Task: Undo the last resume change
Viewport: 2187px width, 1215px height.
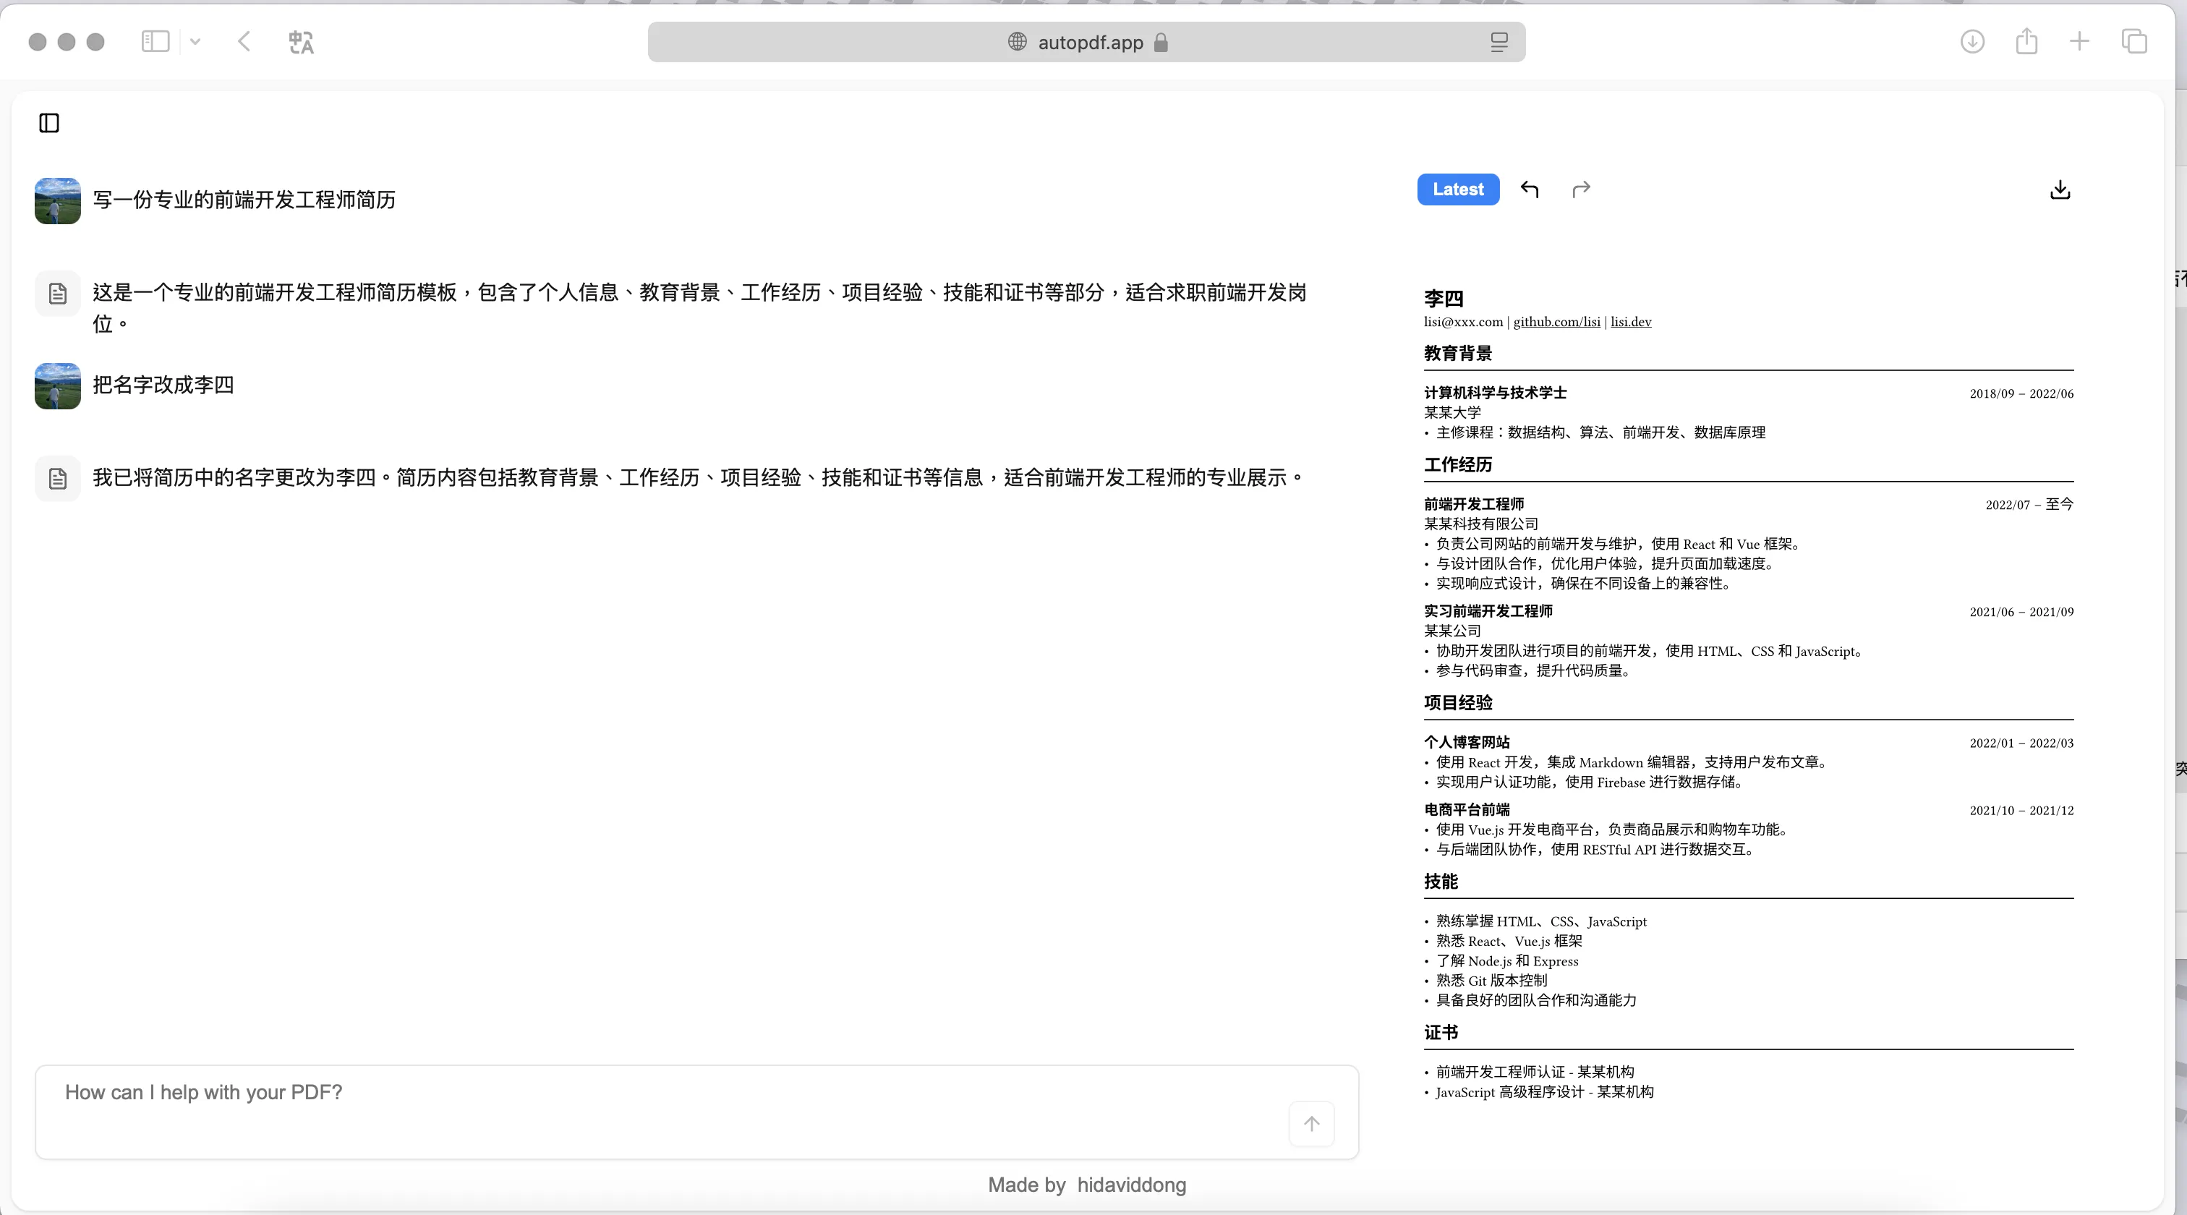Action: [1530, 189]
